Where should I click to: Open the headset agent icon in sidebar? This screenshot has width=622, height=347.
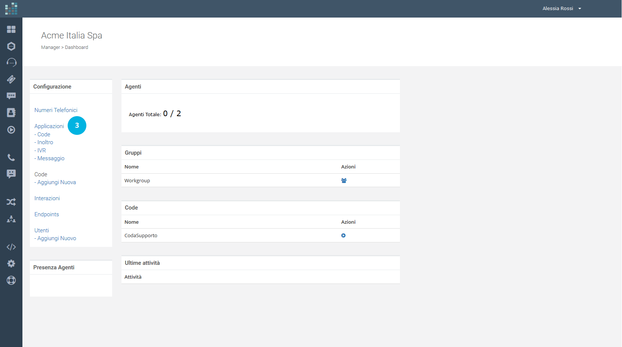coord(11,62)
